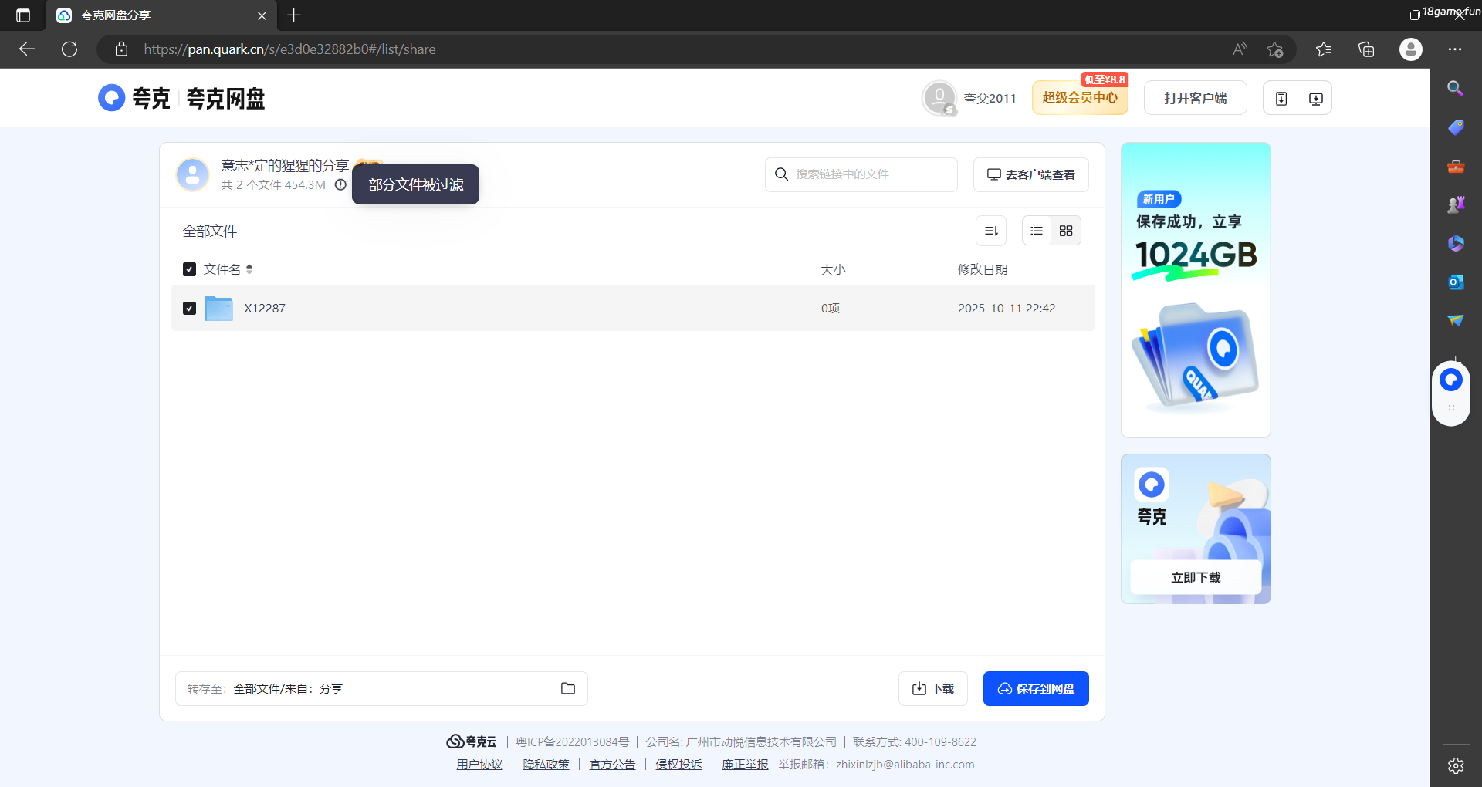Click the 下载 download button
Screen dimensions: 1482x787
(932, 688)
